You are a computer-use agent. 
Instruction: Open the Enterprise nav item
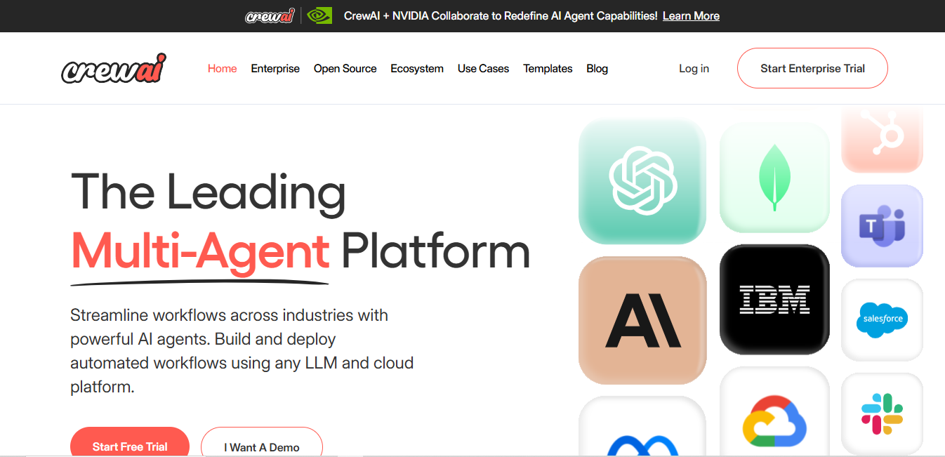pyautogui.click(x=275, y=69)
